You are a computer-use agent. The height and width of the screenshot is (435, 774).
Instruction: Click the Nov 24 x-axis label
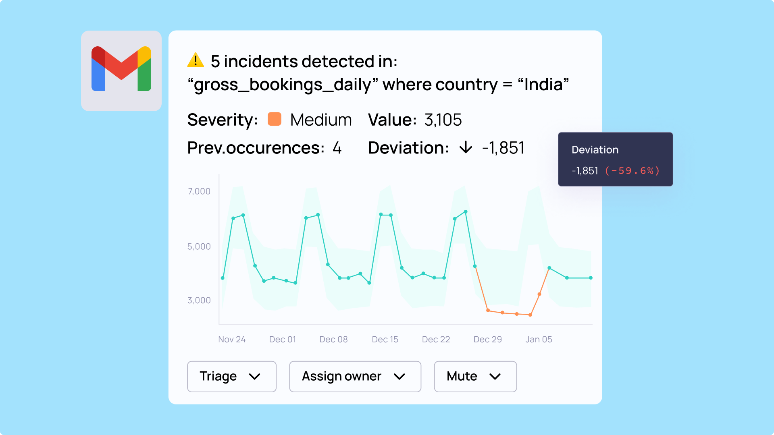point(232,340)
